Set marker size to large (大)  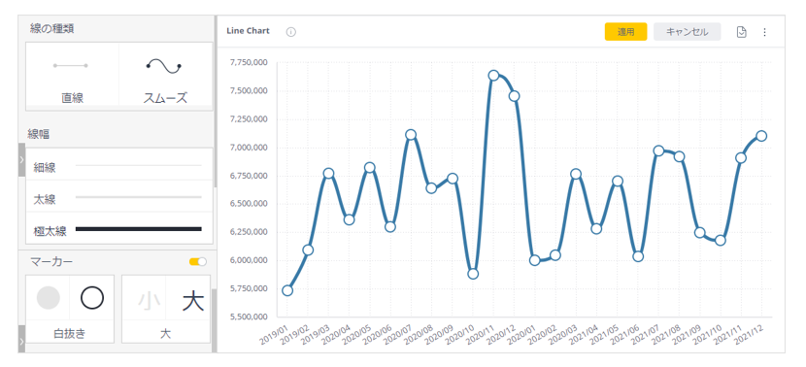pyautogui.click(x=193, y=301)
